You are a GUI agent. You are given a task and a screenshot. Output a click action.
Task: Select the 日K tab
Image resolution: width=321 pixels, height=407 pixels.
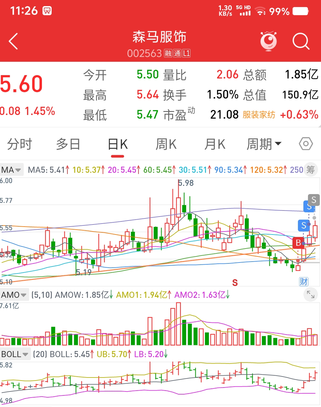pyautogui.click(x=118, y=144)
